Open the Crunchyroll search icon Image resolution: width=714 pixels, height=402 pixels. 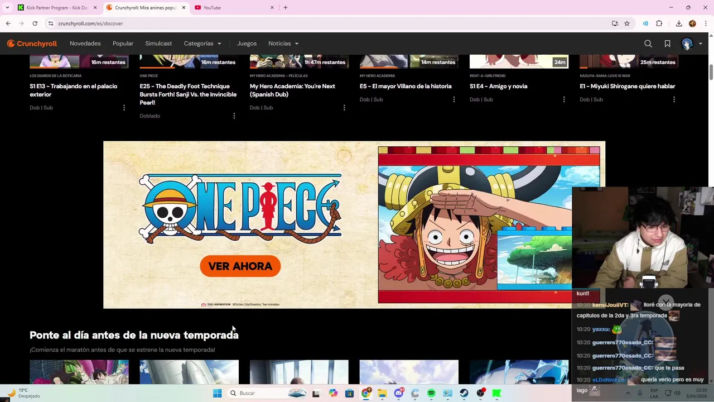648,44
